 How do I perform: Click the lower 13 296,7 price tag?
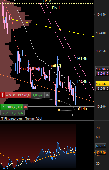click(102, 74)
